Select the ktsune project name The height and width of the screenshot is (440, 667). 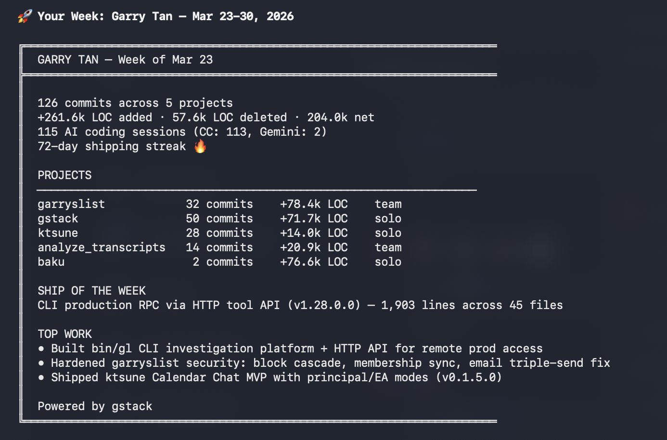point(58,233)
